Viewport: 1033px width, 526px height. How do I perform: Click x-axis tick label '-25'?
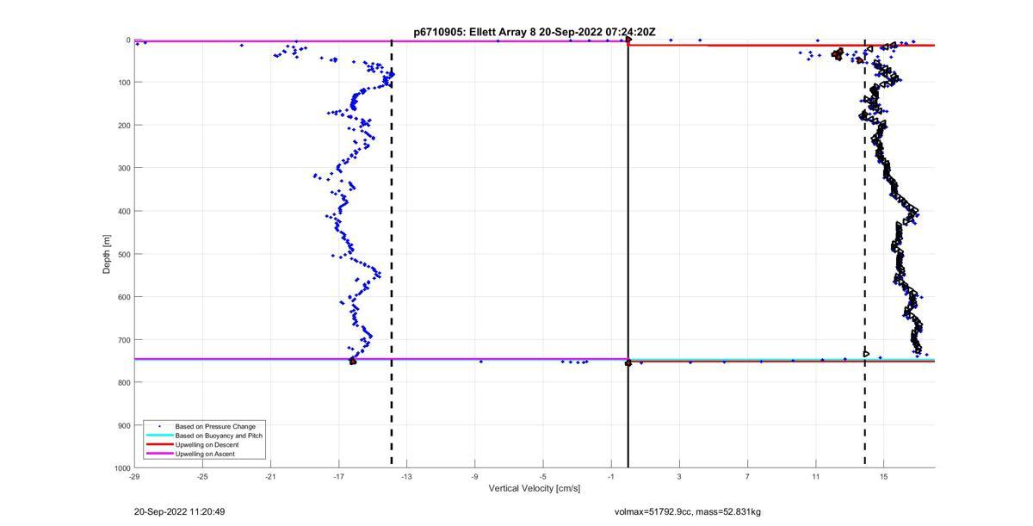click(x=202, y=476)
